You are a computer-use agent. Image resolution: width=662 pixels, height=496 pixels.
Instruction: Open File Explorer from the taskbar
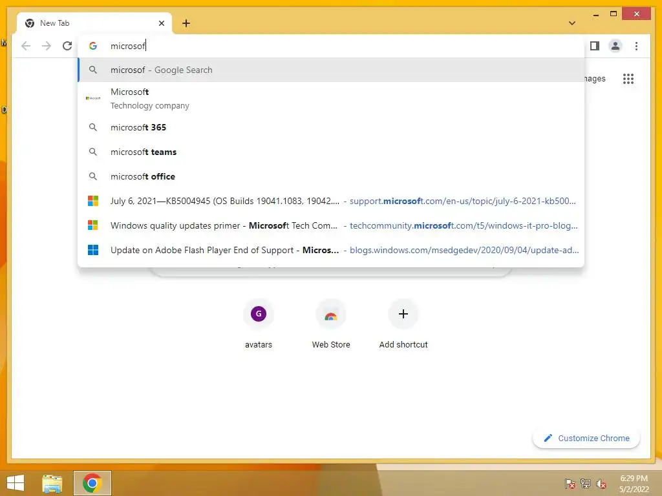coord(52,483)
